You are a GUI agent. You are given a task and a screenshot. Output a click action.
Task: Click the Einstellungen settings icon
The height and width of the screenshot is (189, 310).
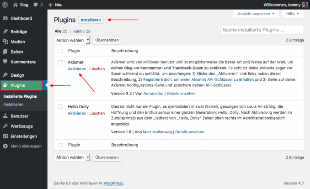pos(5,136)
